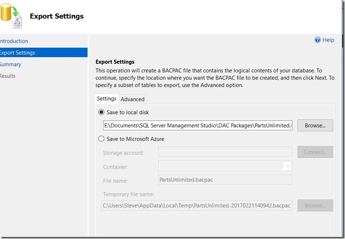This screenshot has width=345, height=239.
Task: Click the local disk file path field
Action: (197, 125)
